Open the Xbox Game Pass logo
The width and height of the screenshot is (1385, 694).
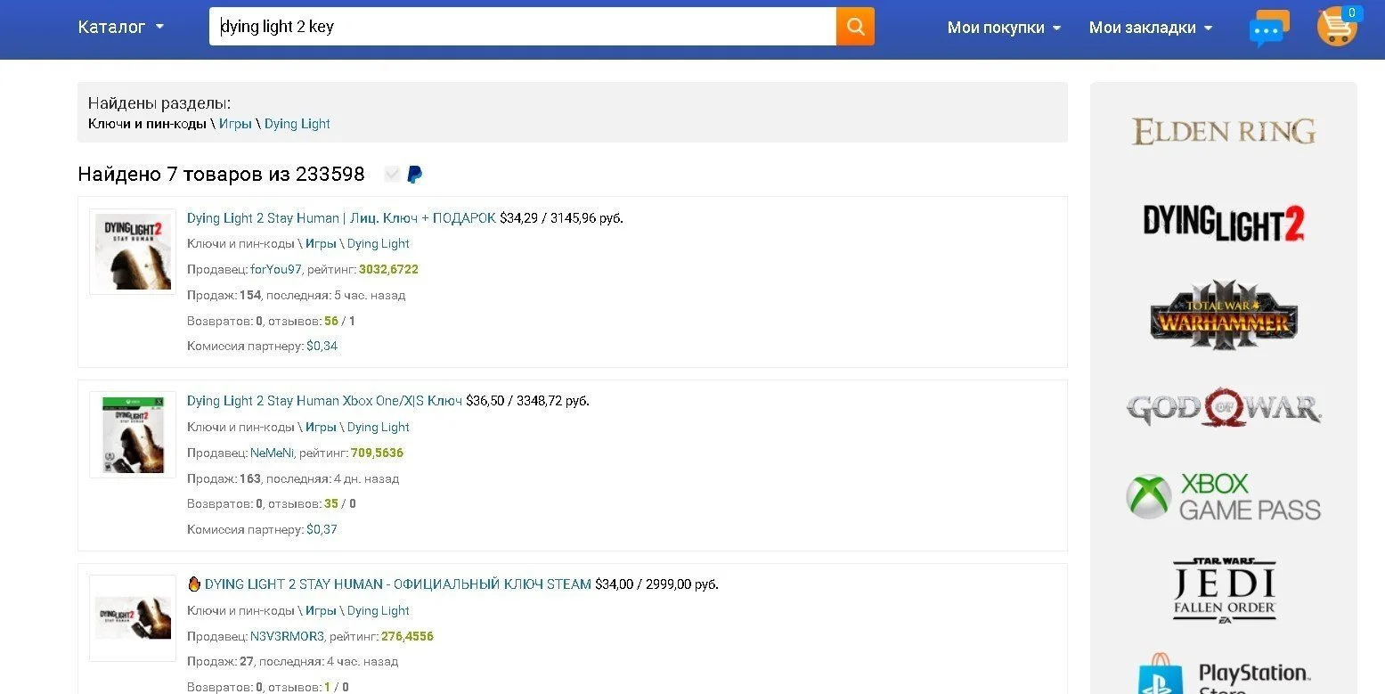[1223, 496]
